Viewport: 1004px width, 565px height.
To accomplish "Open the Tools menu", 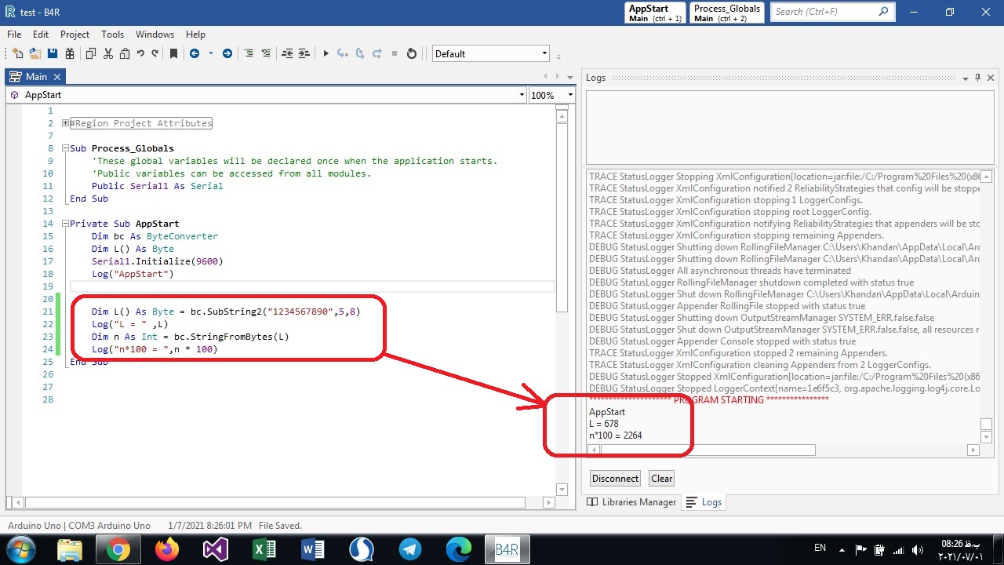I will coord(112,35).
